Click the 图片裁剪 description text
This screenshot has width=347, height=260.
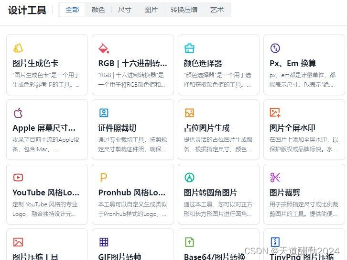click(x=304, y=209)
